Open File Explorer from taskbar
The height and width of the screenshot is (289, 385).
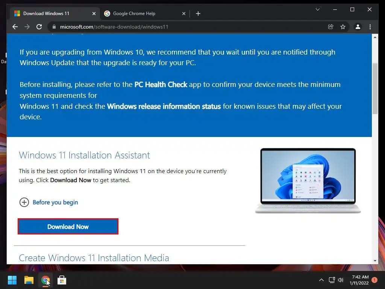tap(29, 280)
